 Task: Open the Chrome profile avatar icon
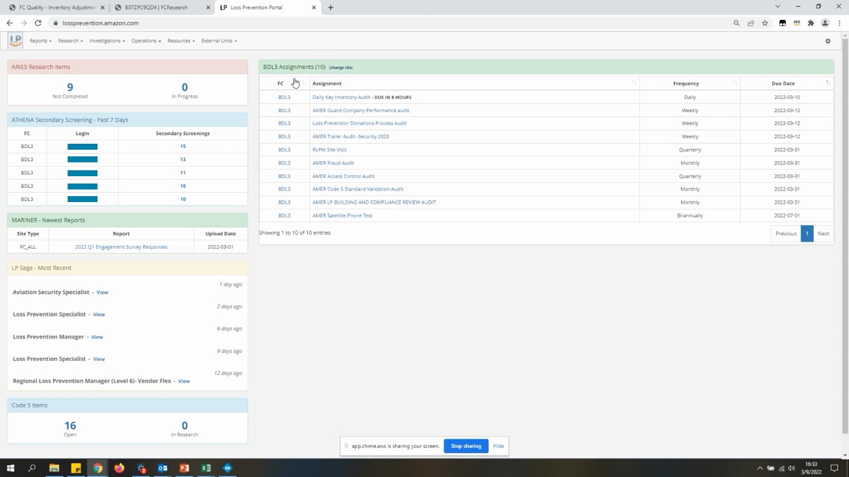825,23
